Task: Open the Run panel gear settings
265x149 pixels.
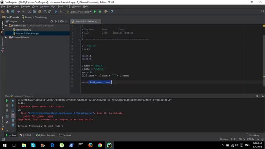Action: click(x=258, y=96)
